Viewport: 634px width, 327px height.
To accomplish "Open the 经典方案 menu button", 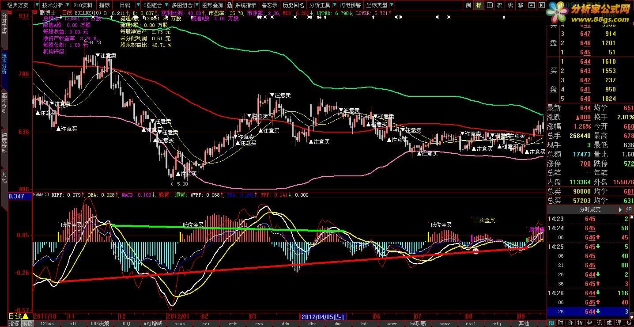I will point(17,5).
